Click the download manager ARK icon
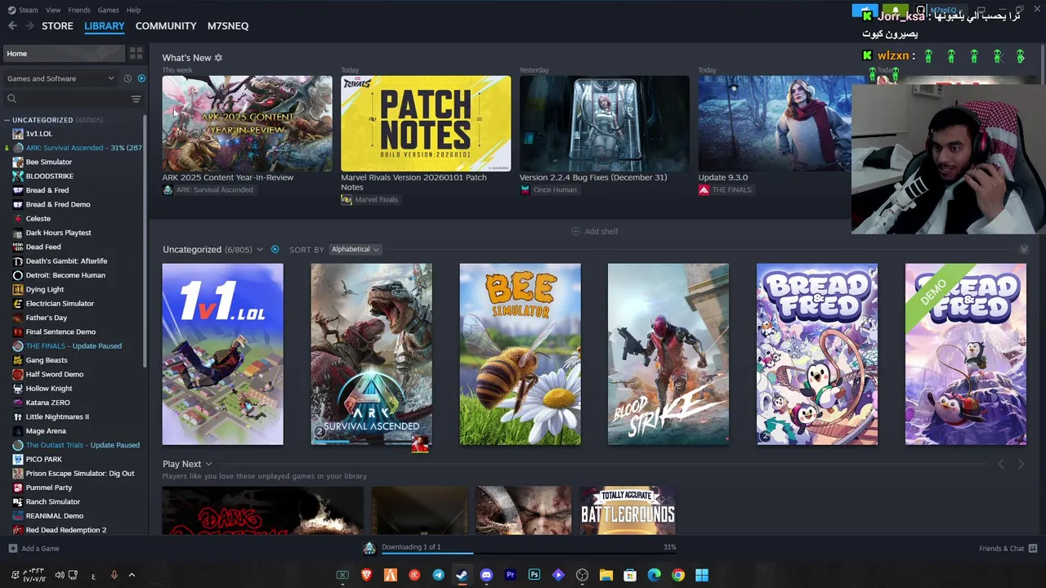Viewport: 1046px width, 588px height. [x=369, y=548]
